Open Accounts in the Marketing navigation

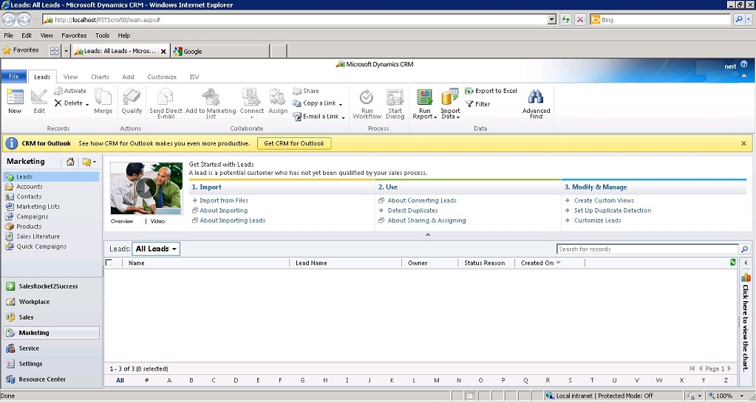[30, 187]
